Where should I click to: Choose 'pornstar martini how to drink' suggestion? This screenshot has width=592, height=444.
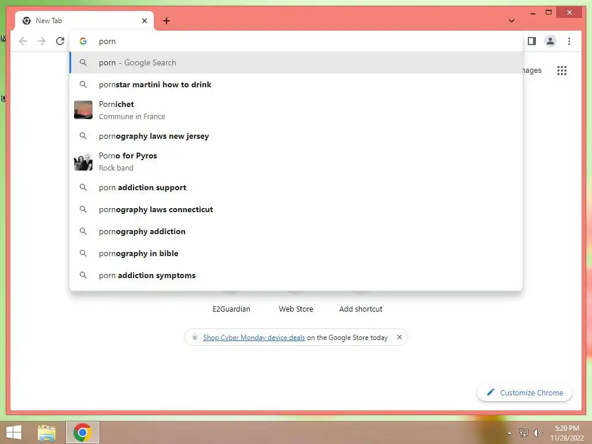click(297, 84)
